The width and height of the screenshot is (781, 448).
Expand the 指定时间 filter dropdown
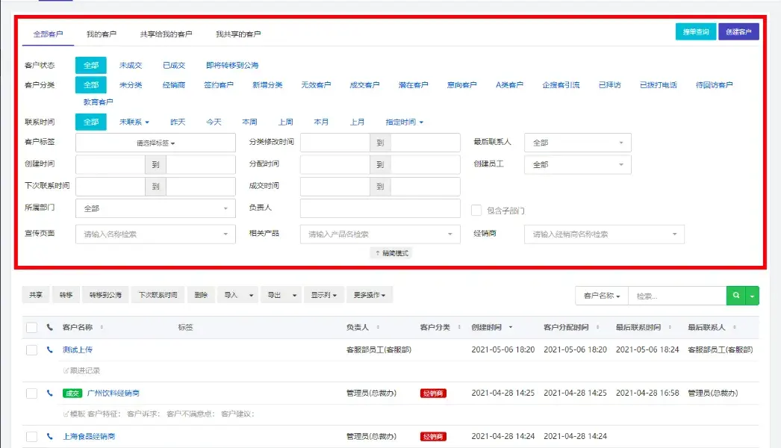(404, 122)
